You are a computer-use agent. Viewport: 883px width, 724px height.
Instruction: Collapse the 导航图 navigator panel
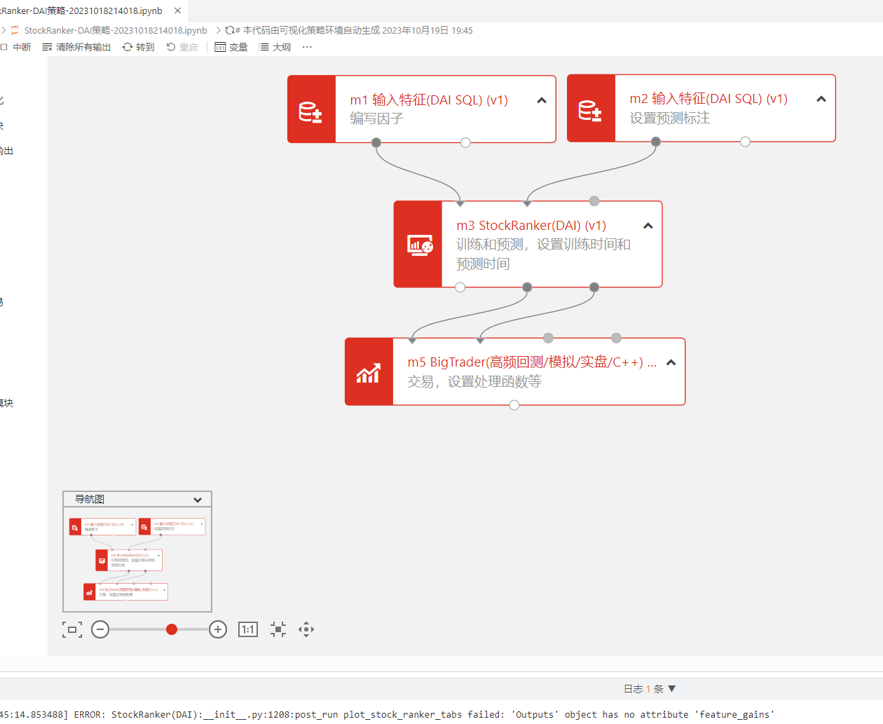coord(198,500)
